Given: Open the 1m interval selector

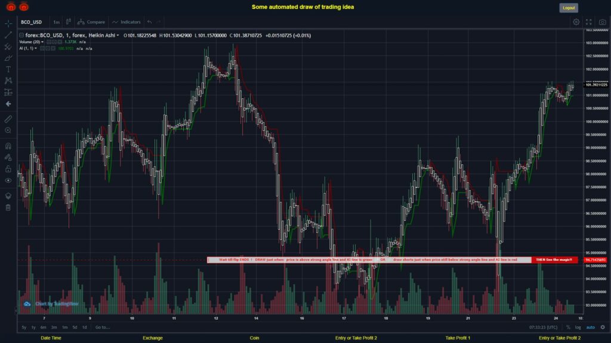Looking at the screenshot, I should 57,22.
